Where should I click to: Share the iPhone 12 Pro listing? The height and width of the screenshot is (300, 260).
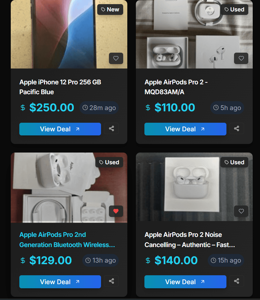click(111, 128)
